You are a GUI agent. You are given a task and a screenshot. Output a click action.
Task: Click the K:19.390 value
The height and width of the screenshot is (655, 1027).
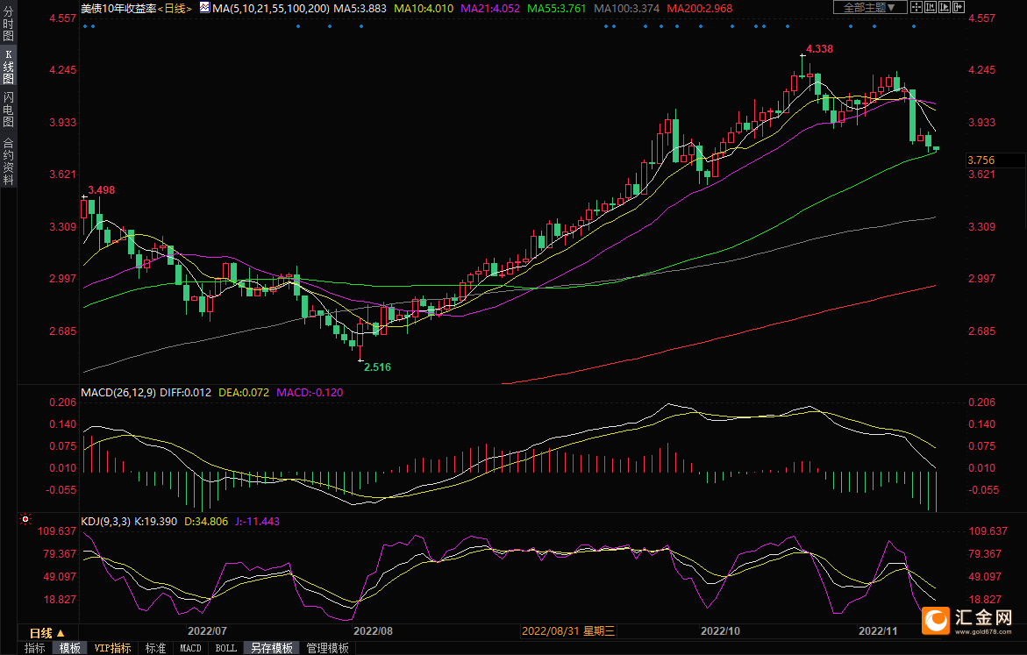tap(155, 522)
